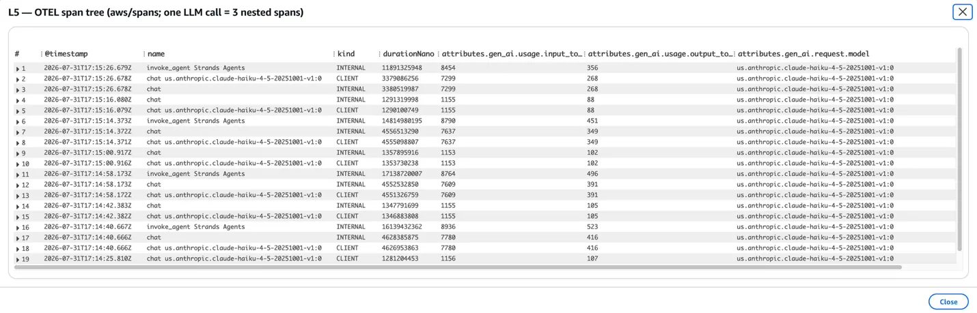Expand row 14 record
This screenshot has width=977, height=313.
coord(18,207)
